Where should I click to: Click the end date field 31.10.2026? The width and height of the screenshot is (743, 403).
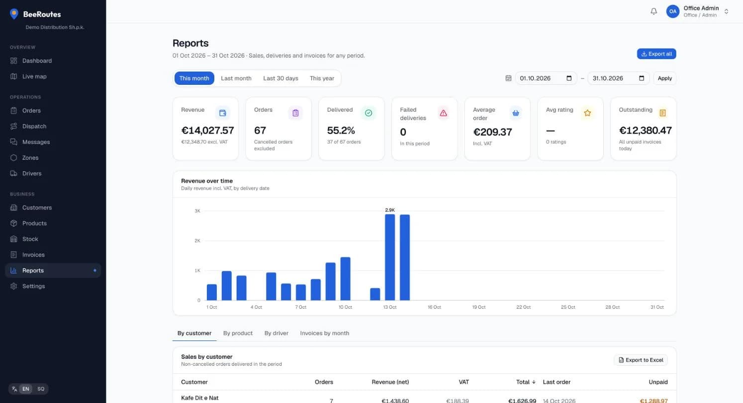(x=619, y=78)
